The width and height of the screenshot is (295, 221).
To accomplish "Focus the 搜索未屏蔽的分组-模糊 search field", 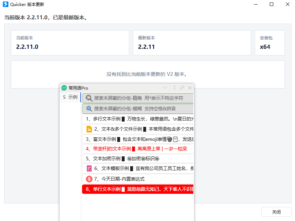I will pyautogui.click(x=138, y=109).
